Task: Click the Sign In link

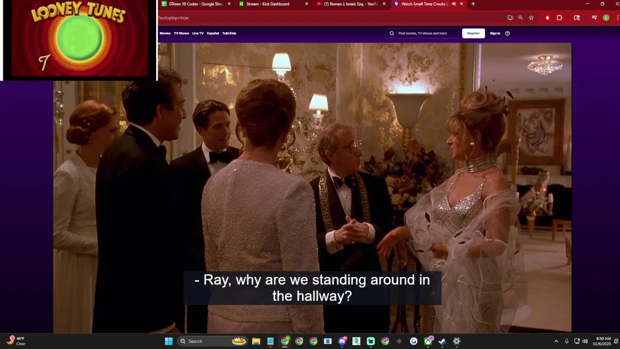Action: (x=495, y=33)
